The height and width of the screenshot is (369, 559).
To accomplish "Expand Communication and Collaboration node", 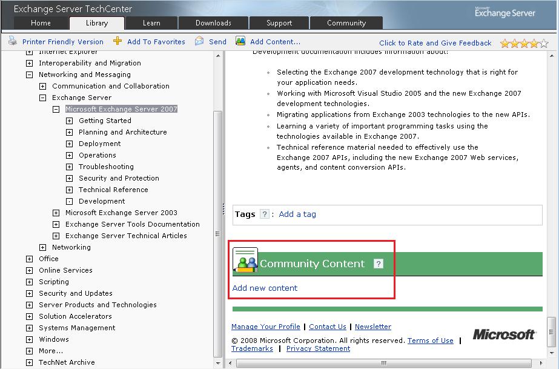I will pos(43,86).
